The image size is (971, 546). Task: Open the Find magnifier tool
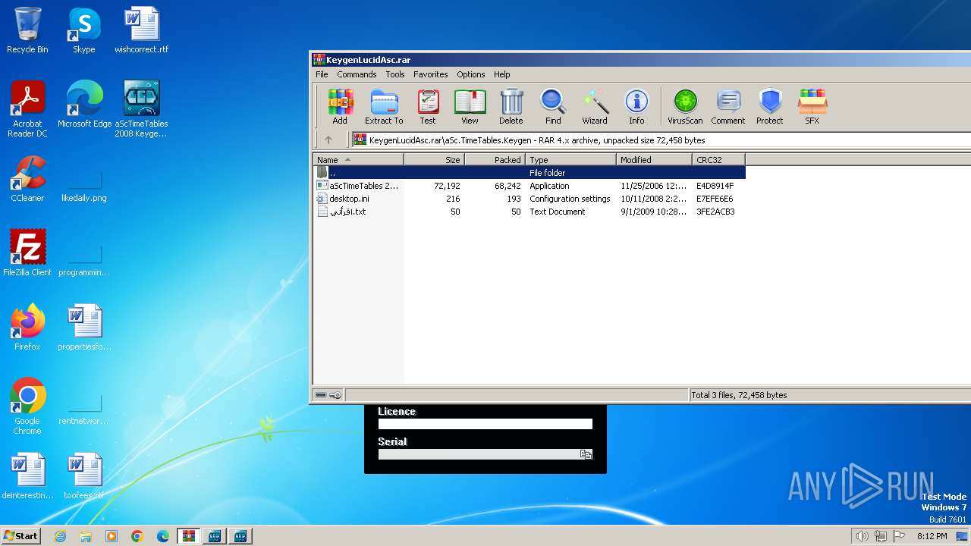[x=553, y=106]
